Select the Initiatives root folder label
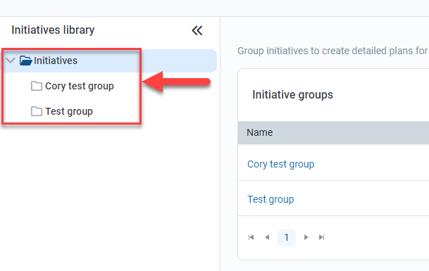This screenshot has height=271, width=429. (56, 61)
